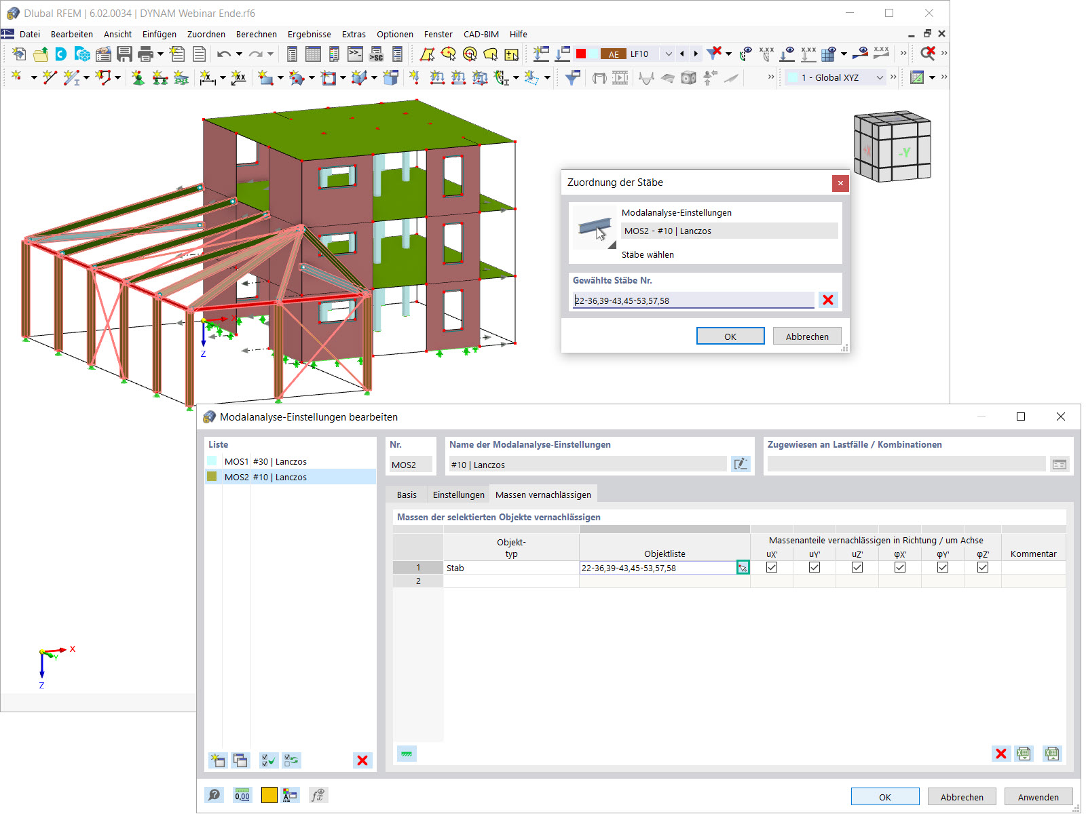Click the units 0,00 icon in dialog footer

(x=242, y=795)
